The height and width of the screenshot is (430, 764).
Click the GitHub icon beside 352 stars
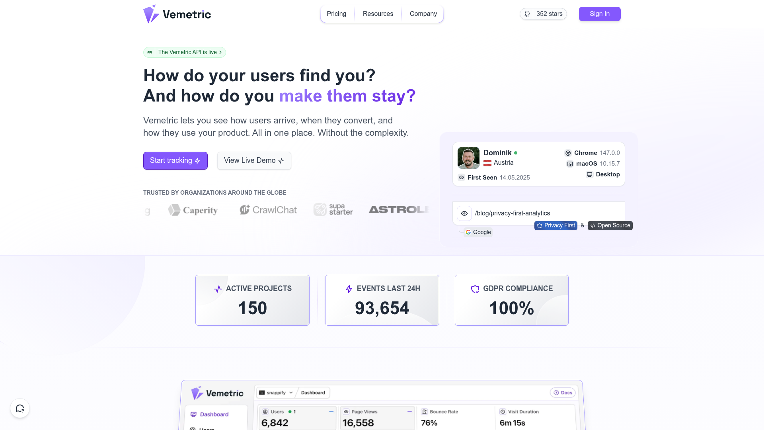[527, 14]
